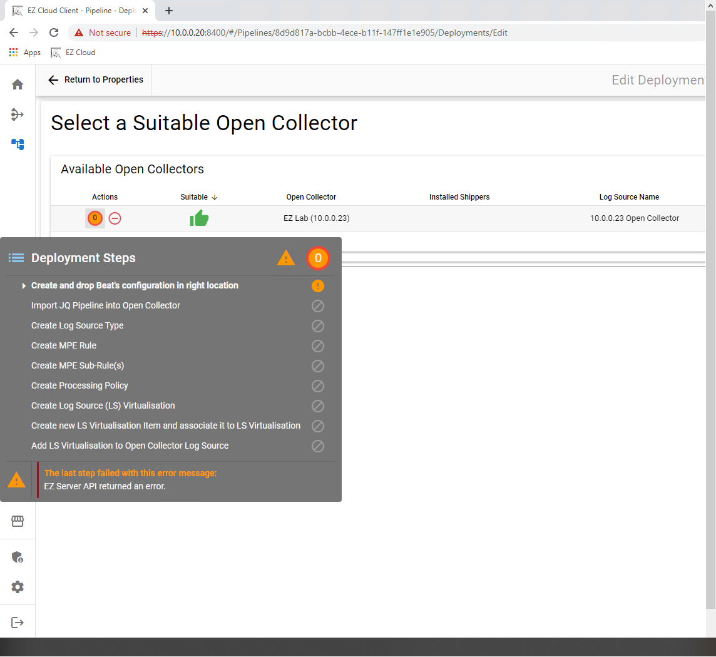716x657 pixels.
Task: Open the Home icon in sidebar
Action: click(x=18, y=84)
